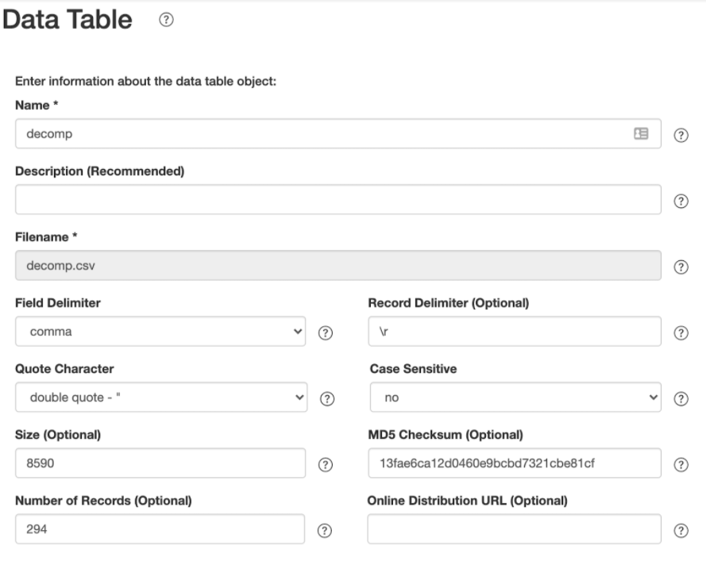Click the MD5 Checksum input field
Screen dimensions: 706x565
(515, 463)
